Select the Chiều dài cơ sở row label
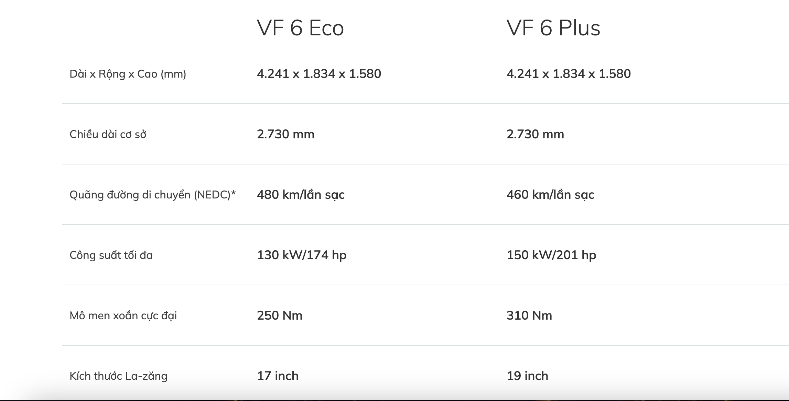The height and width of the screenshot is (401, 789). [x=108, y=134]
